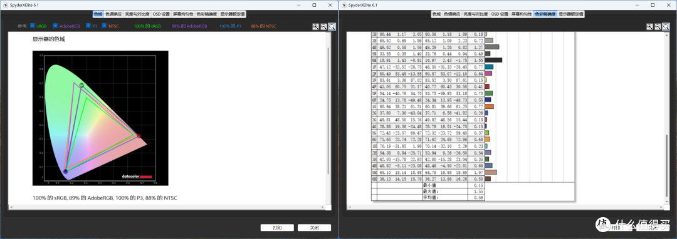
Task: Click the 打印 print button
Action: point(277,227)
